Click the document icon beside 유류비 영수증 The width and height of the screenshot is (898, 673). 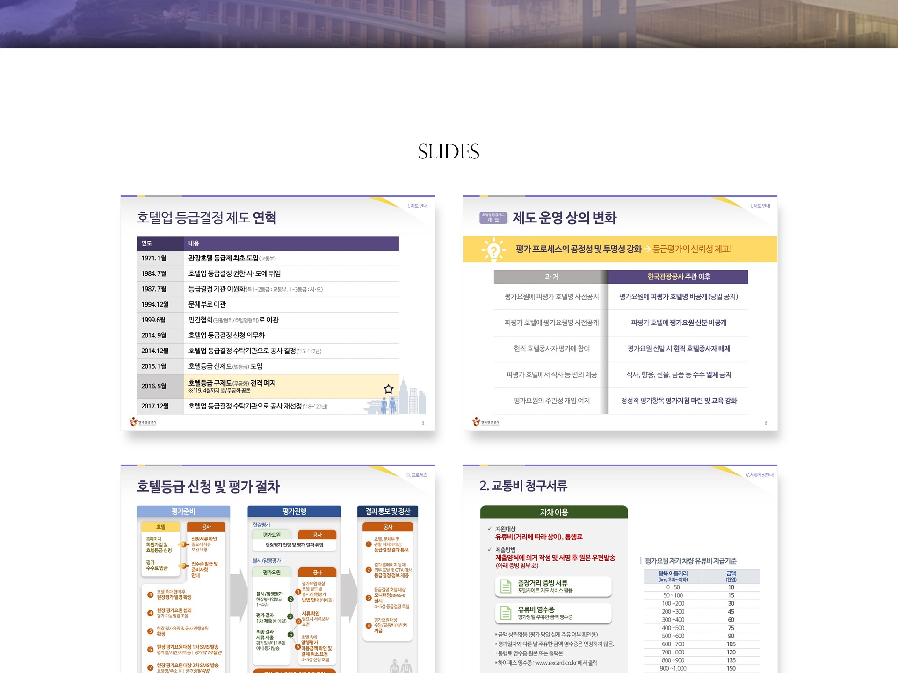pyautogui.click(x=506, y=613)
